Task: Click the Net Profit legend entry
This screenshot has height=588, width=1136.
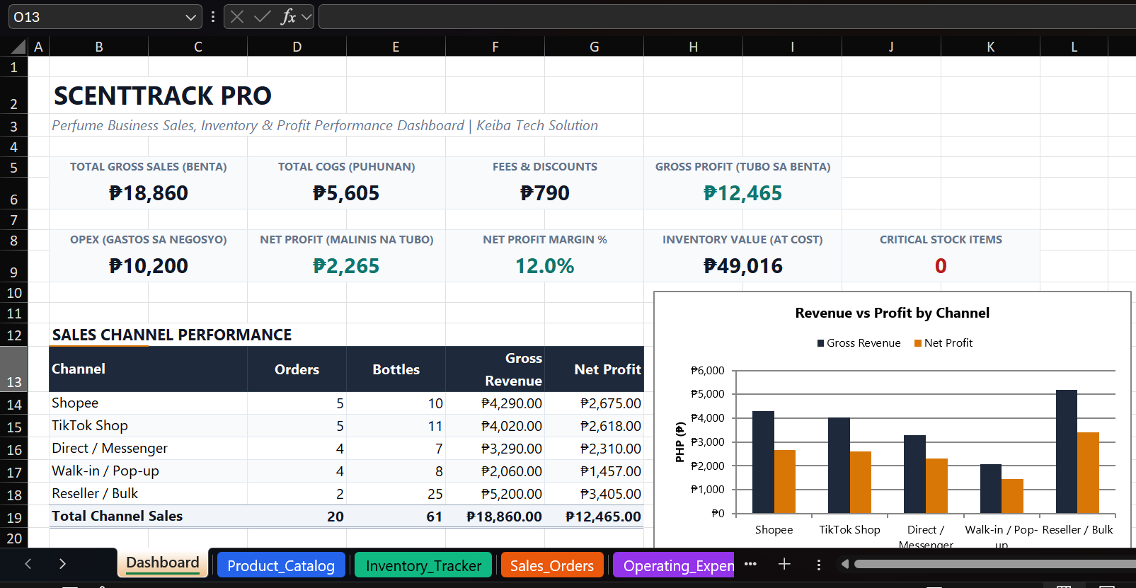Action: (943, 343)
